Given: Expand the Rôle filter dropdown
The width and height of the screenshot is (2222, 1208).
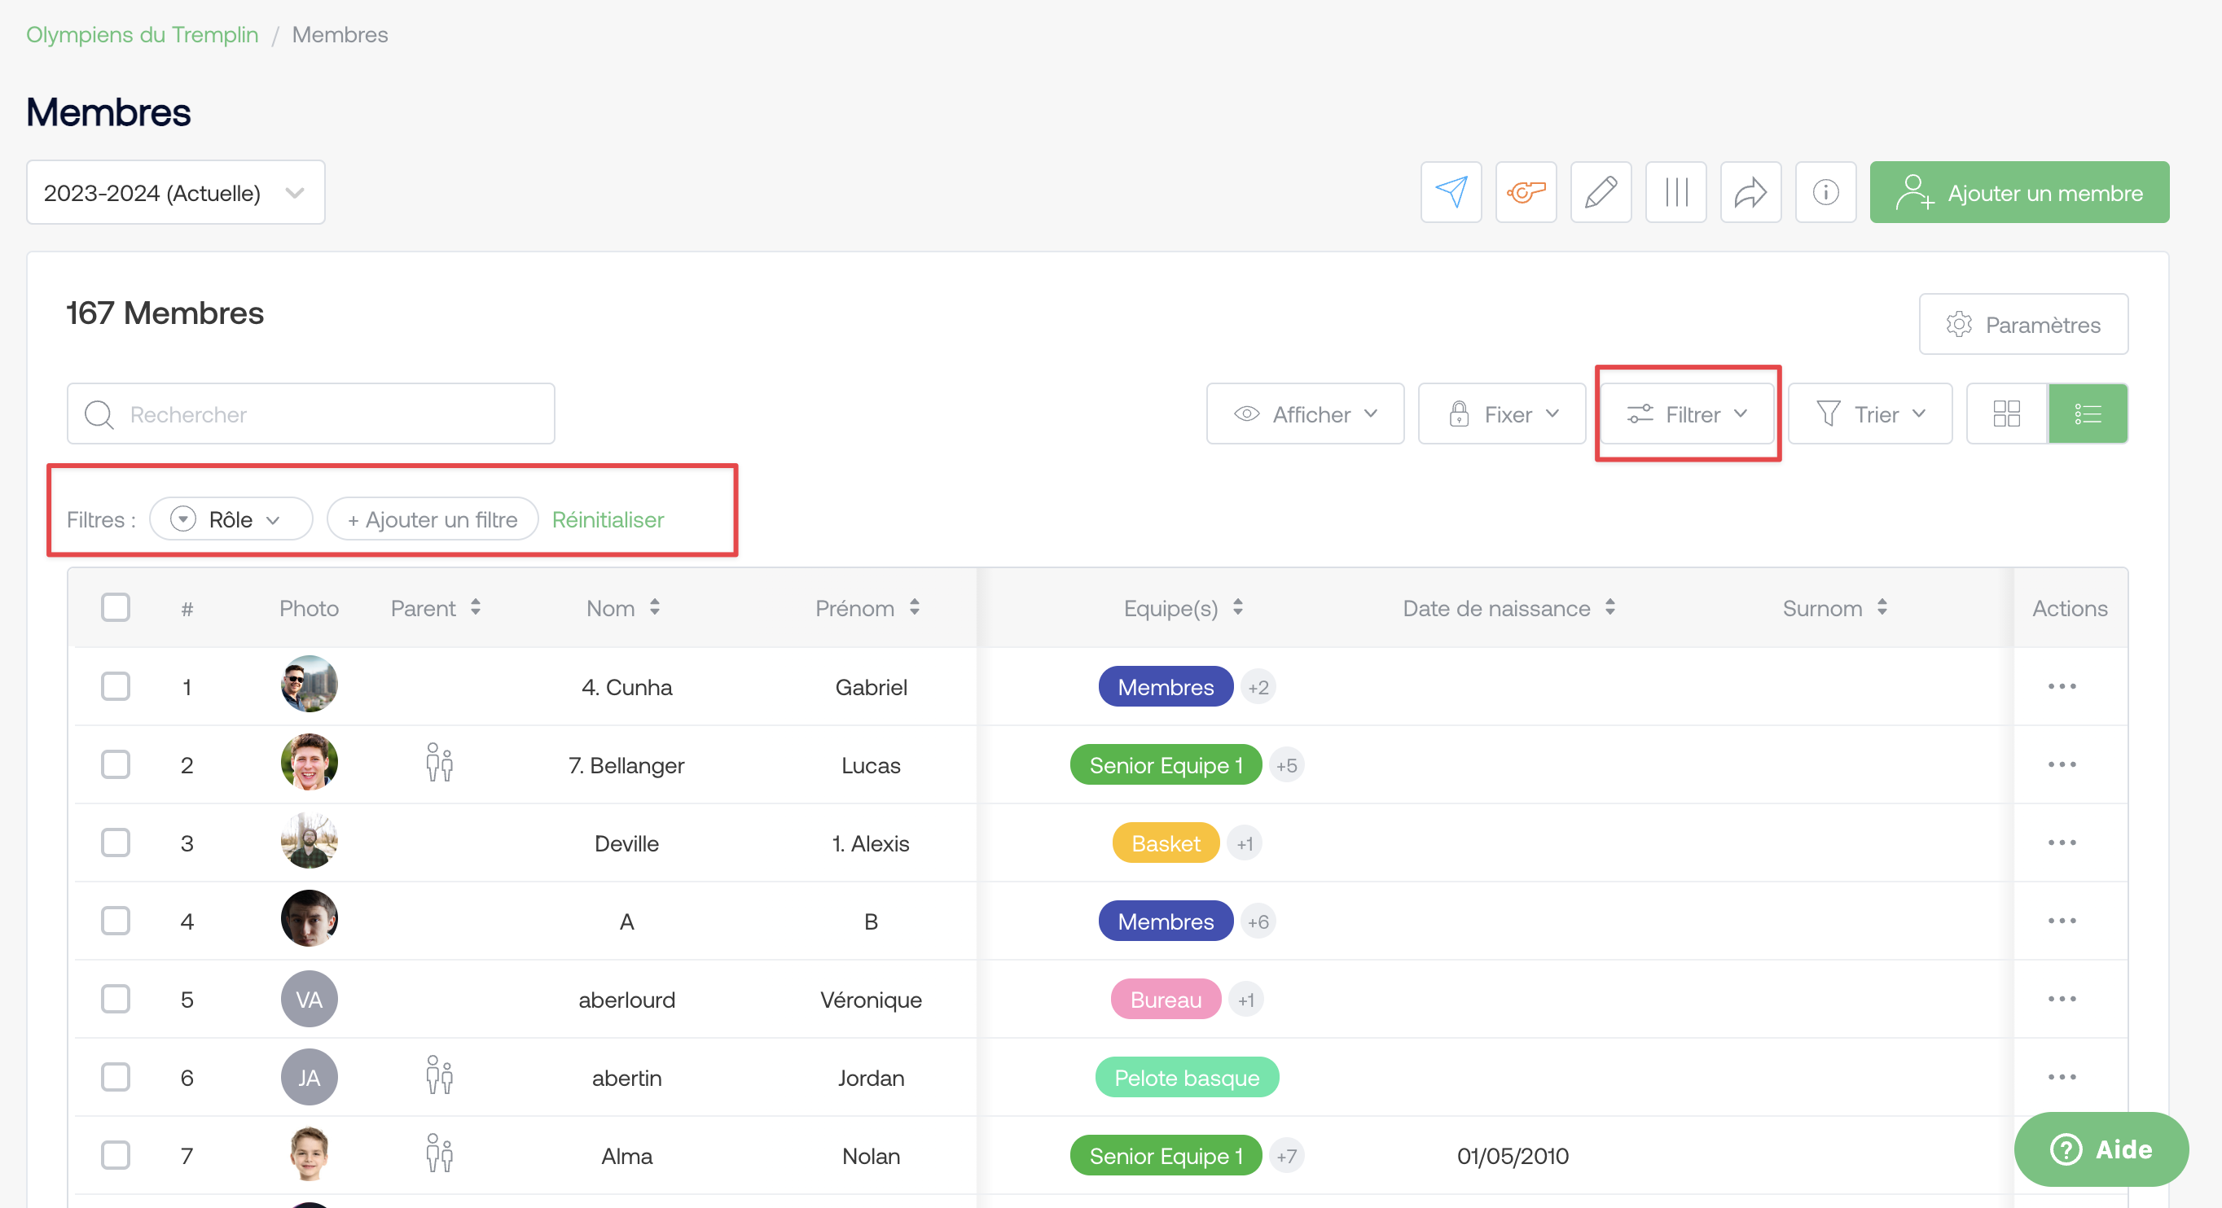Looking at the screenshot, I should (x=231, y=519).
